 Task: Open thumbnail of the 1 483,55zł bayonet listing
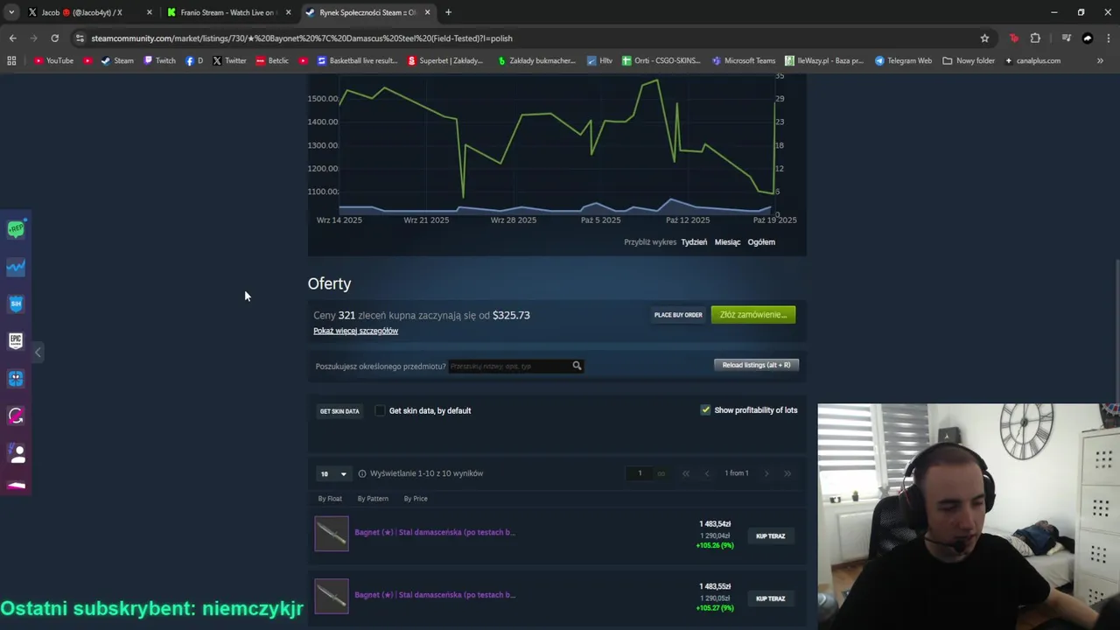[332, 596]
